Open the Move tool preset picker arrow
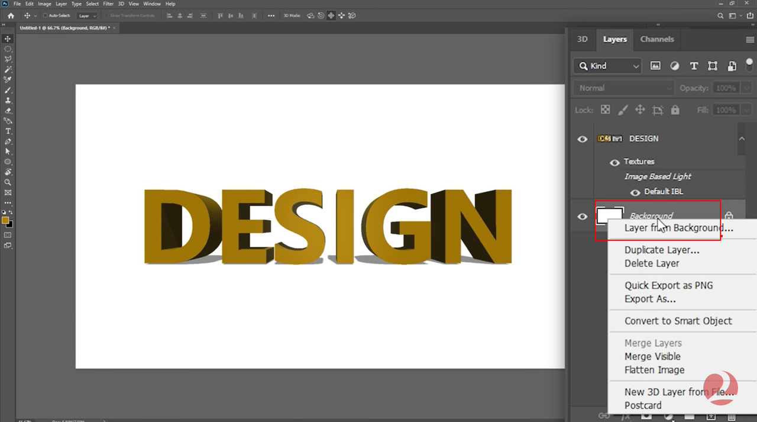Viewport: 757px width, 422px height. pyautogui.click(x=35, y=16)
